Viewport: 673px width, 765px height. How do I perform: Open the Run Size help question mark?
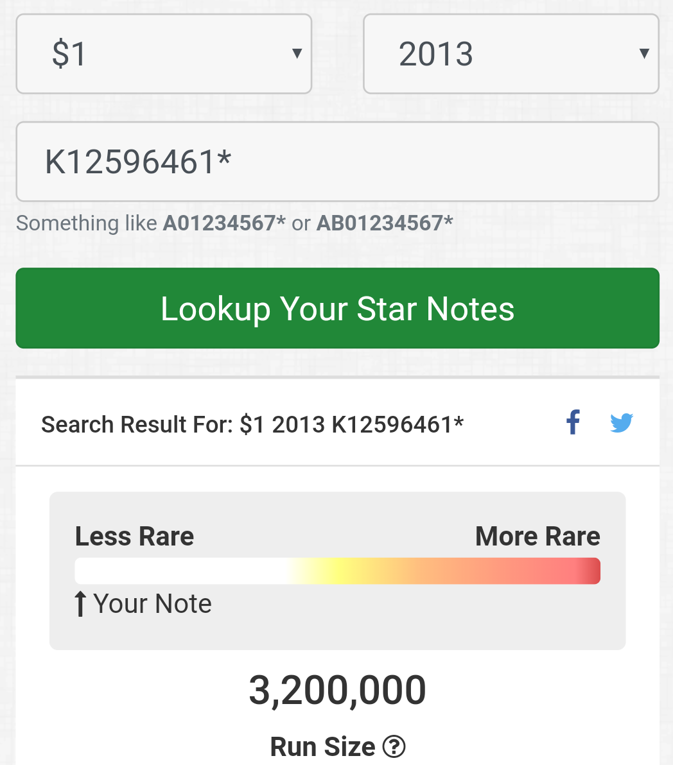coord(394,746)
